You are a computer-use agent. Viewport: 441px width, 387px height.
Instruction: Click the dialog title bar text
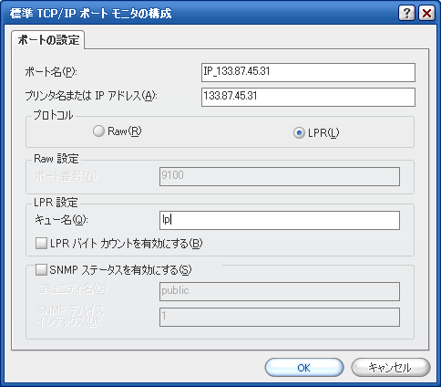click(90, 14)
